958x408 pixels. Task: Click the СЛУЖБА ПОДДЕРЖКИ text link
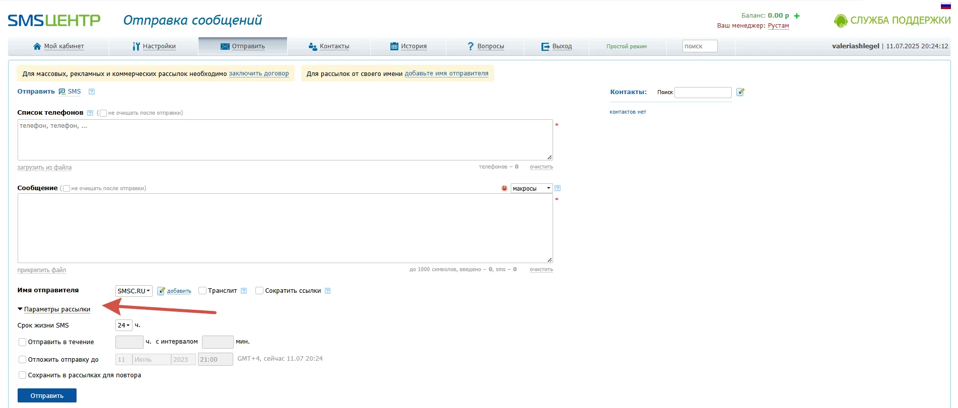click(x=901, y=21)
